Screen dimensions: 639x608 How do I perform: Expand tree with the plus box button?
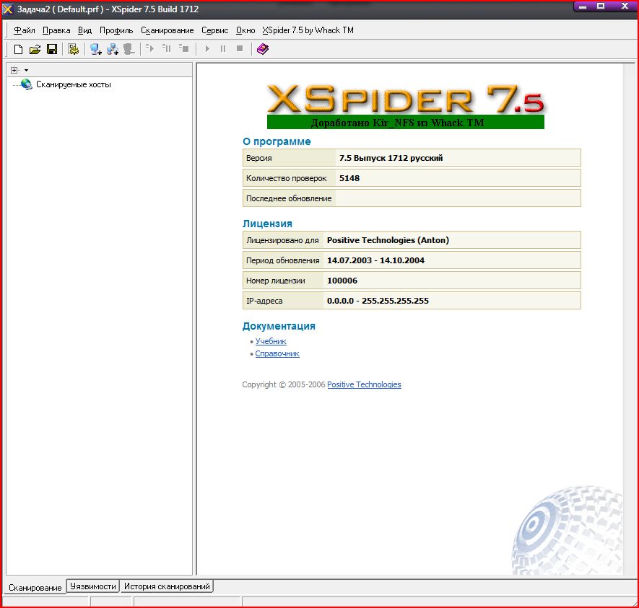(x=14, y=70)
